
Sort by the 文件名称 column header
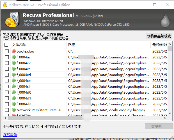(38, 45)
